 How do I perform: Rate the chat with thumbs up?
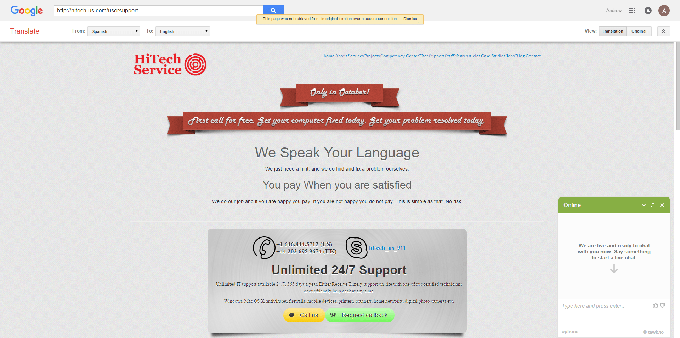point(656,305)
